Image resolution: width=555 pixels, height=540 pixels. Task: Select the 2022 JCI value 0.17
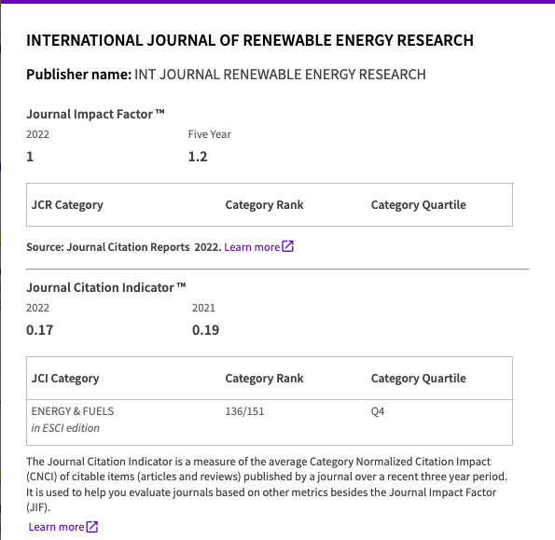point(39,330)
